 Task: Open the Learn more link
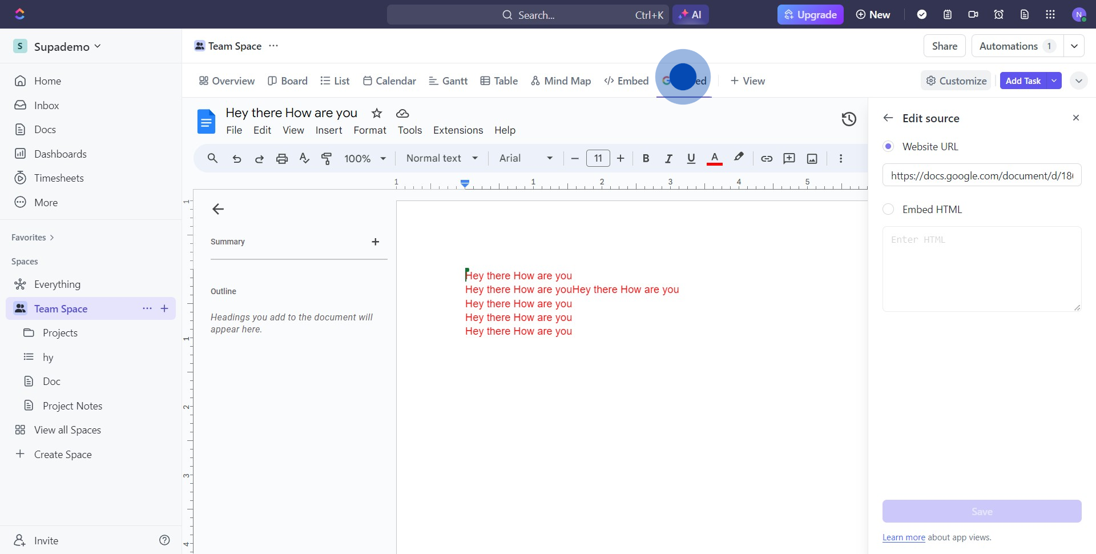tap(904, 537)
